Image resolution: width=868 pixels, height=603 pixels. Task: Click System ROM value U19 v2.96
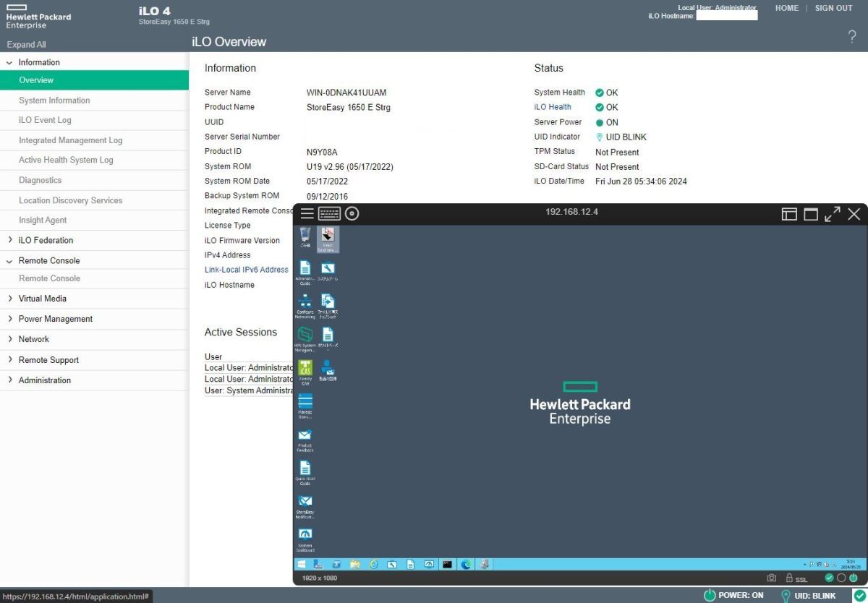click(x=350, y=166)
